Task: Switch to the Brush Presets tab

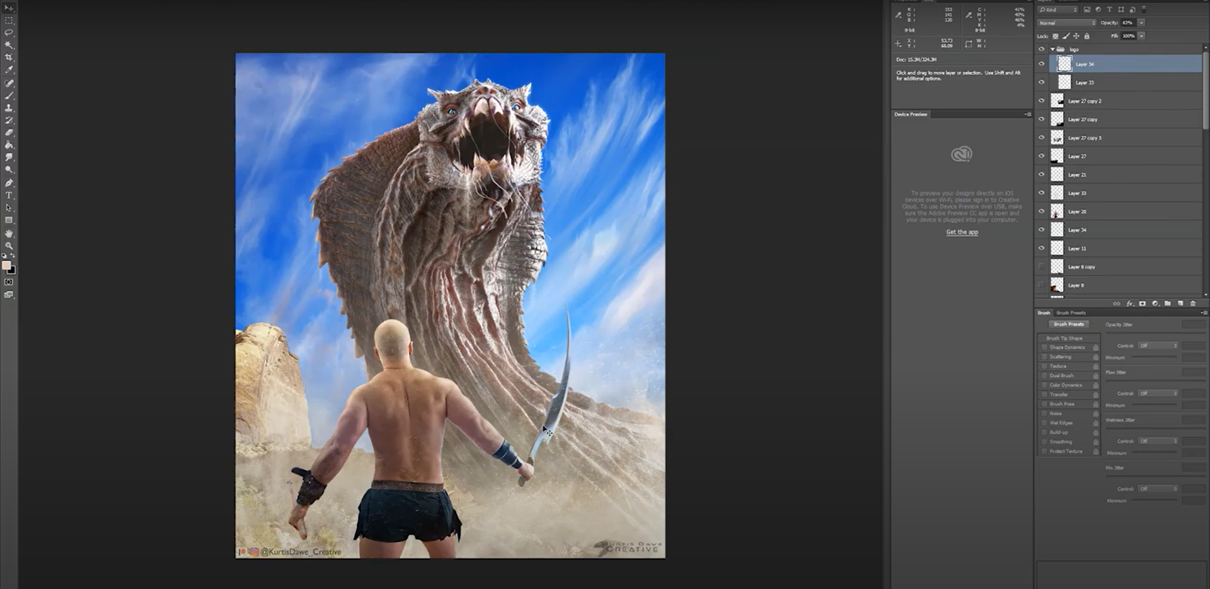Action: (1071, 312)
